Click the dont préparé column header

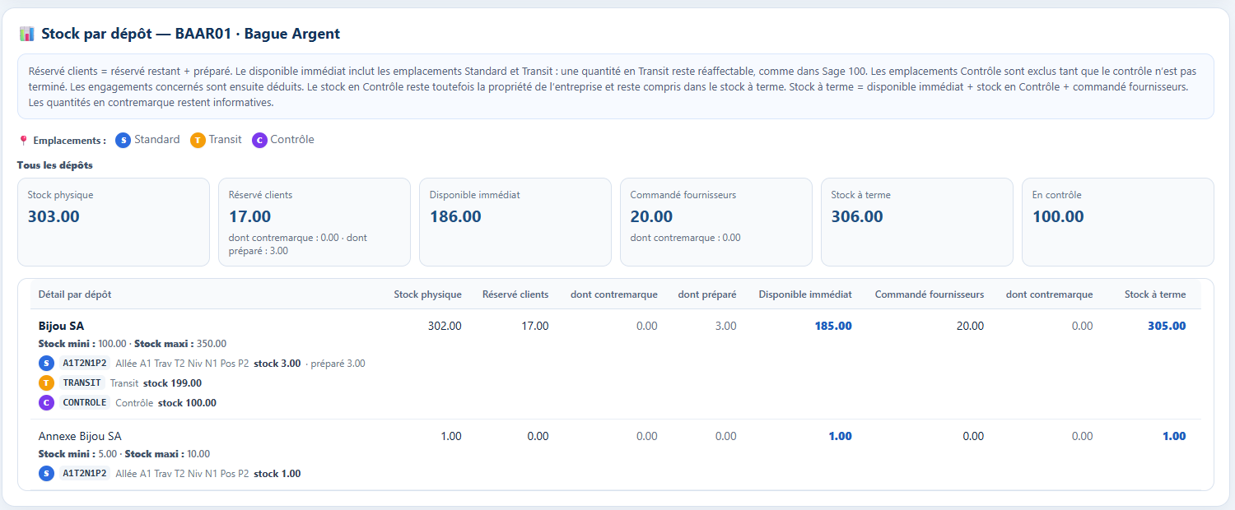[707, 294]
